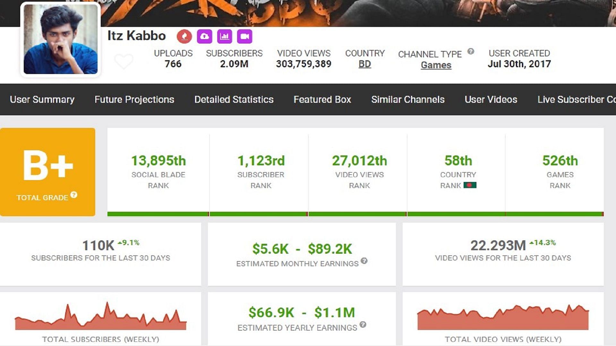Click the Total Grade help icon
This screenshot has height=346, width=616.
[x=74, y=195]
